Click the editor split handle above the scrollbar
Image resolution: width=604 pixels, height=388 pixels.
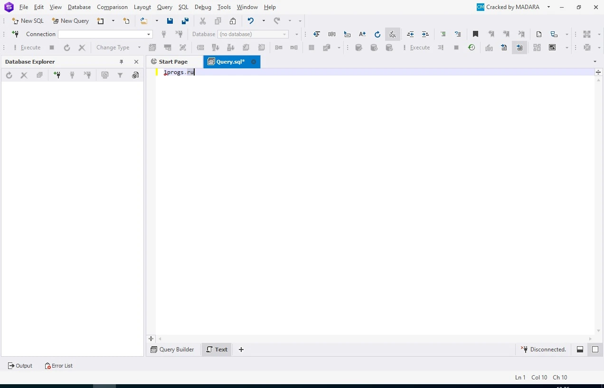coord(598,72)
